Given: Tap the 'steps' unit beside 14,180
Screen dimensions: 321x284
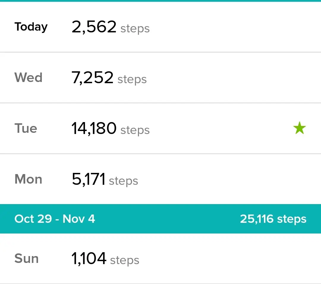Looking at the screenshot, I should click(135, 130).
